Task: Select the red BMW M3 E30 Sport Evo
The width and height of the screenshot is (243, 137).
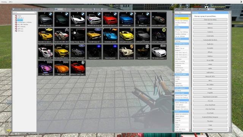Action: [x=110, y=19]
